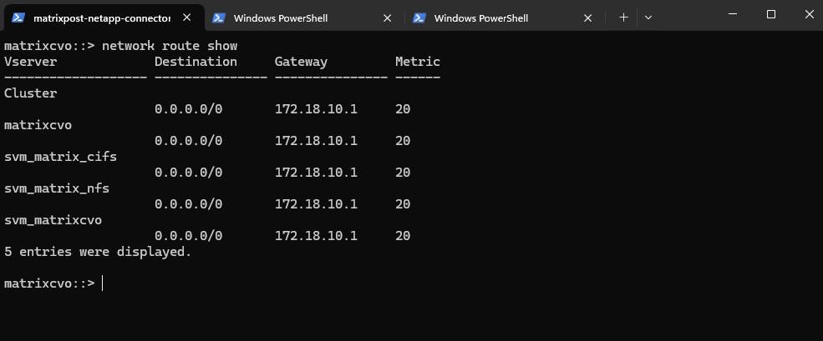Click the PowerShell icon on the last tab
Image resolution: width=823 pixels, height=341 pixels.
[x=419, y=18]
